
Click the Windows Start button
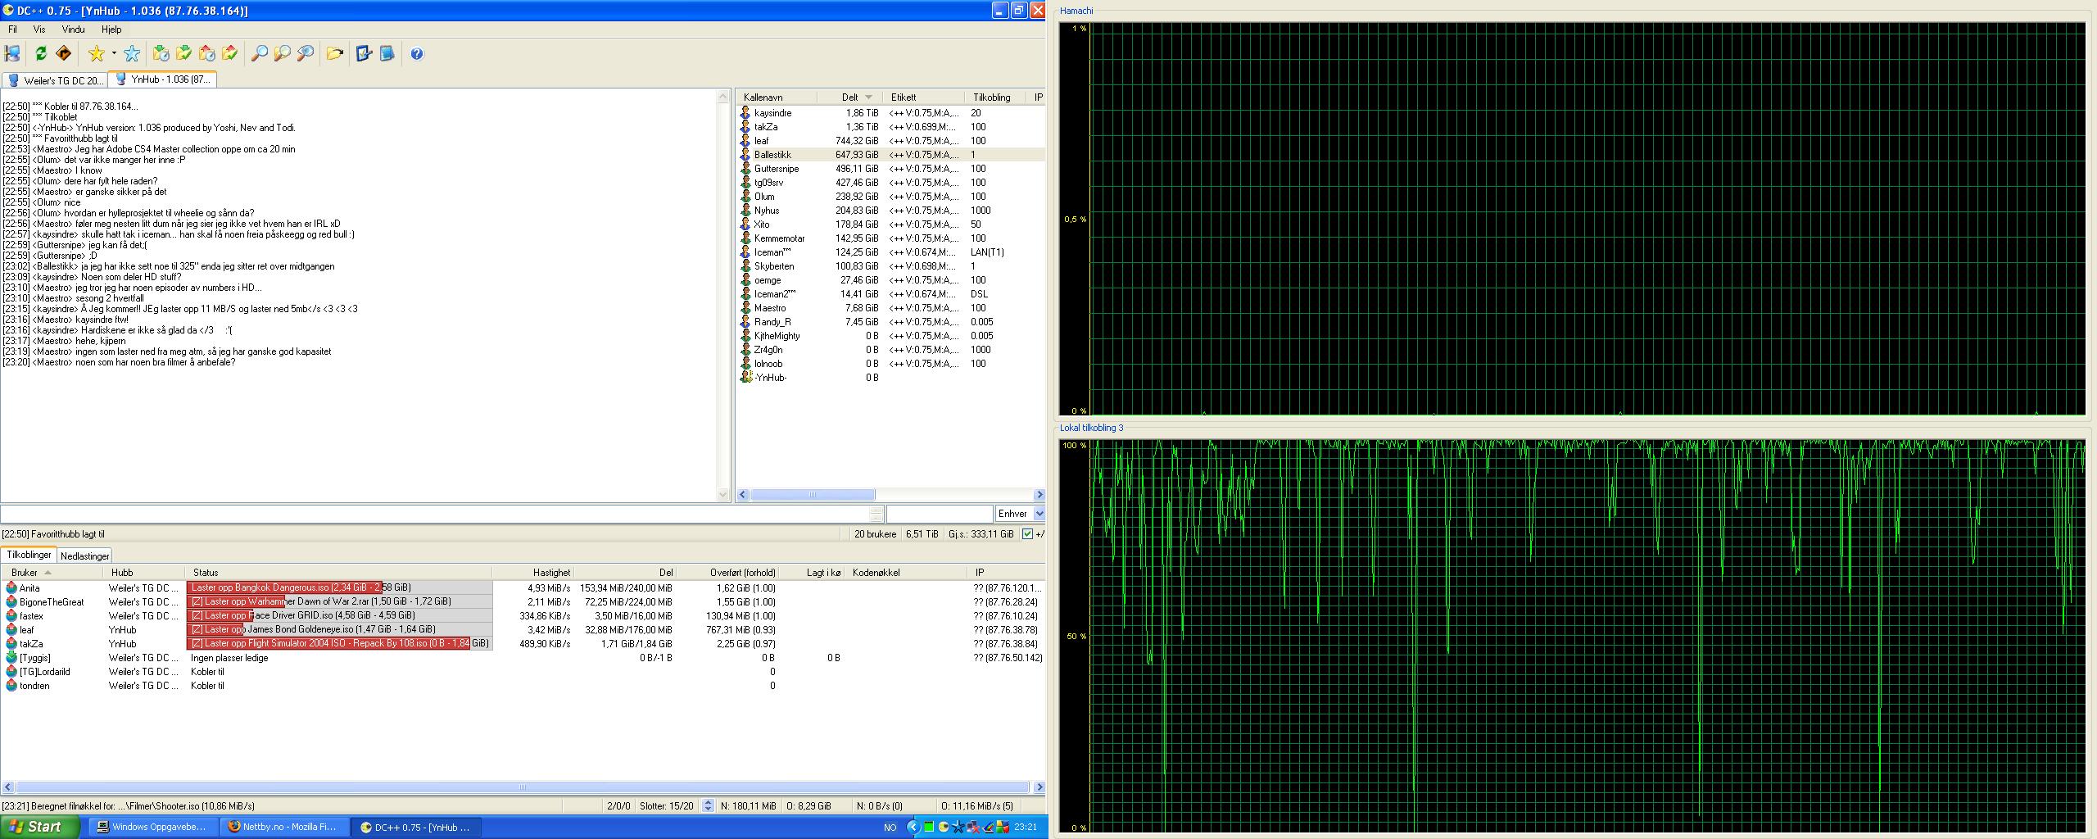(x=39, y=827)
